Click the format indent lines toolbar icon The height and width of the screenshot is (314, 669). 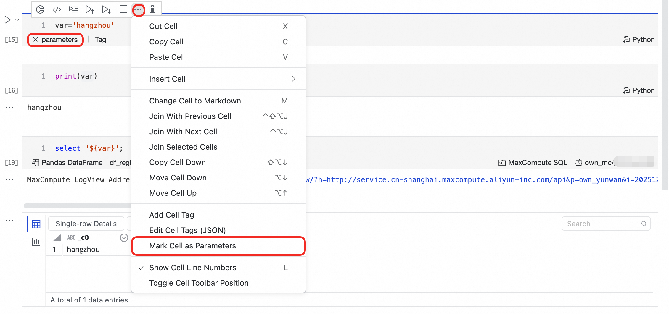click(73, 9)
